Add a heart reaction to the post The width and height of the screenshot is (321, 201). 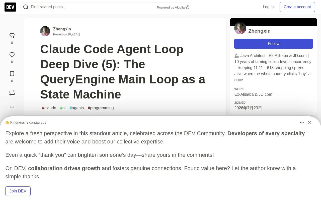click(12, 36)
